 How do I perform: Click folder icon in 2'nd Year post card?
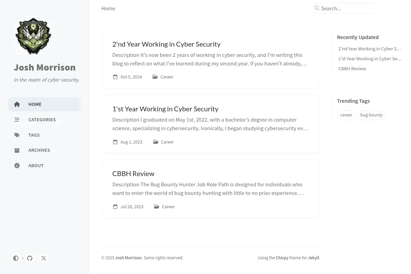coord(155,77)
